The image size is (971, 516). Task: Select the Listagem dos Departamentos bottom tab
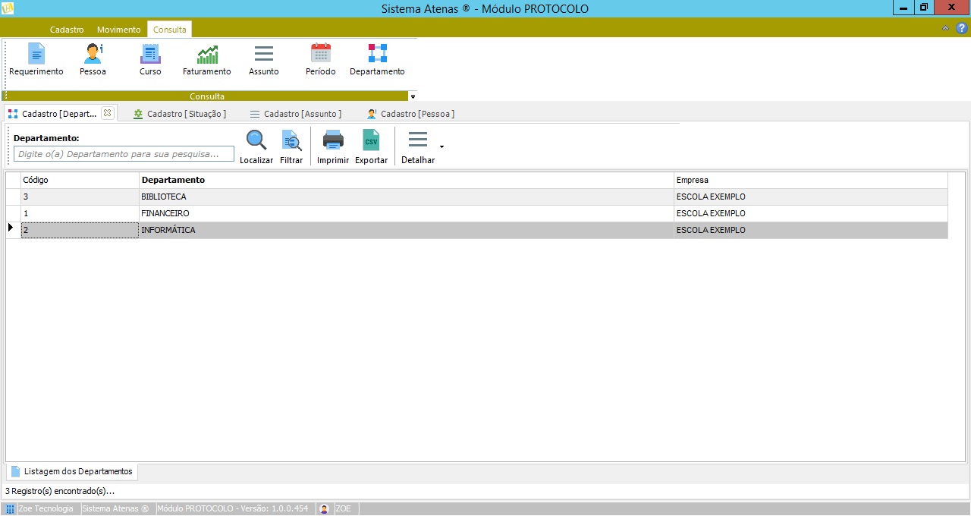coord(72,471)
